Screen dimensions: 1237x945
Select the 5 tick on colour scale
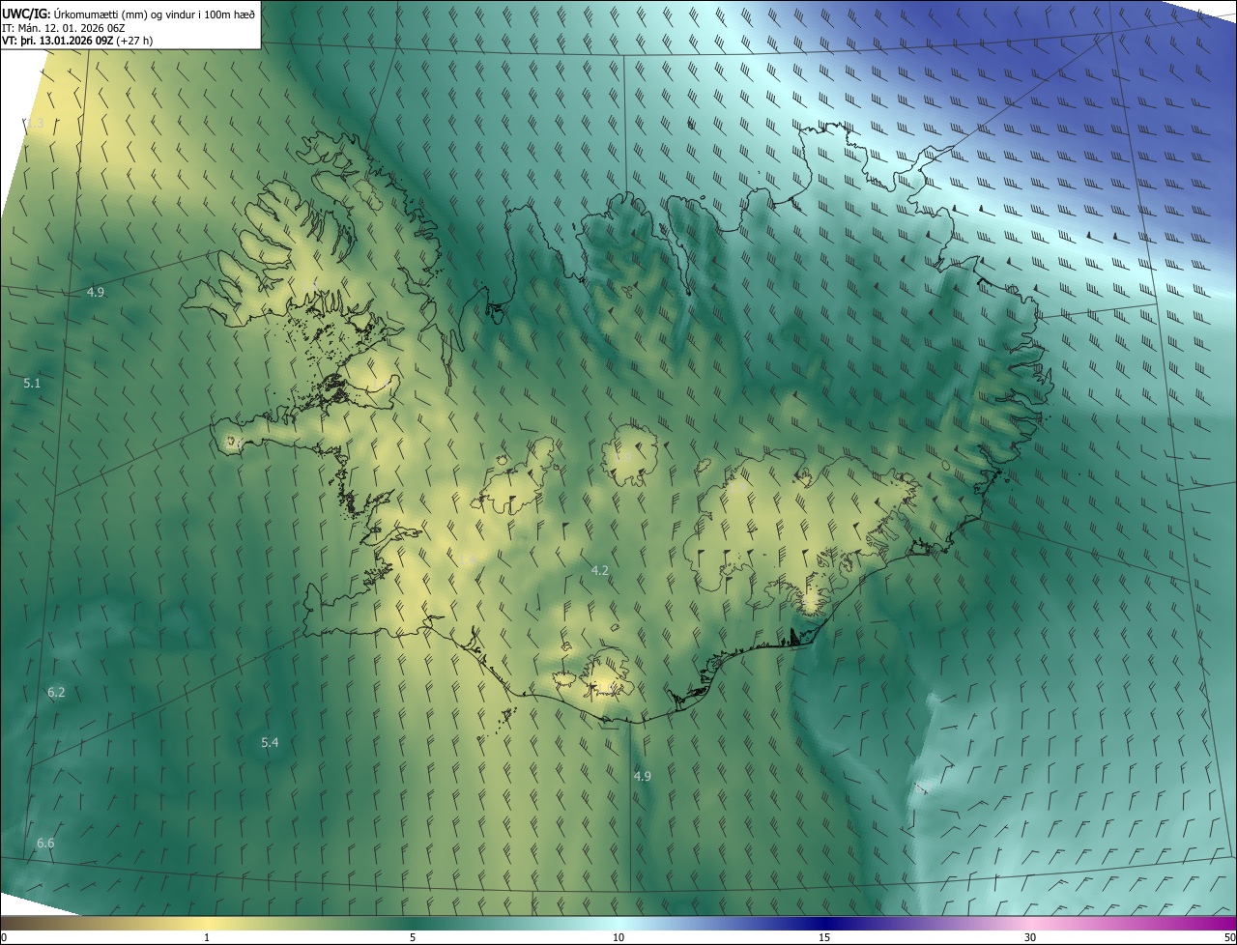413,938
